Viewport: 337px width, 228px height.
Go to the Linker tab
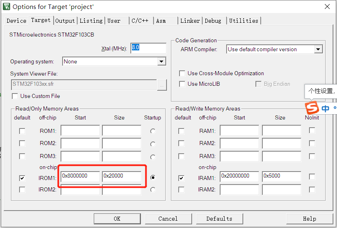(x=190, y=21)
